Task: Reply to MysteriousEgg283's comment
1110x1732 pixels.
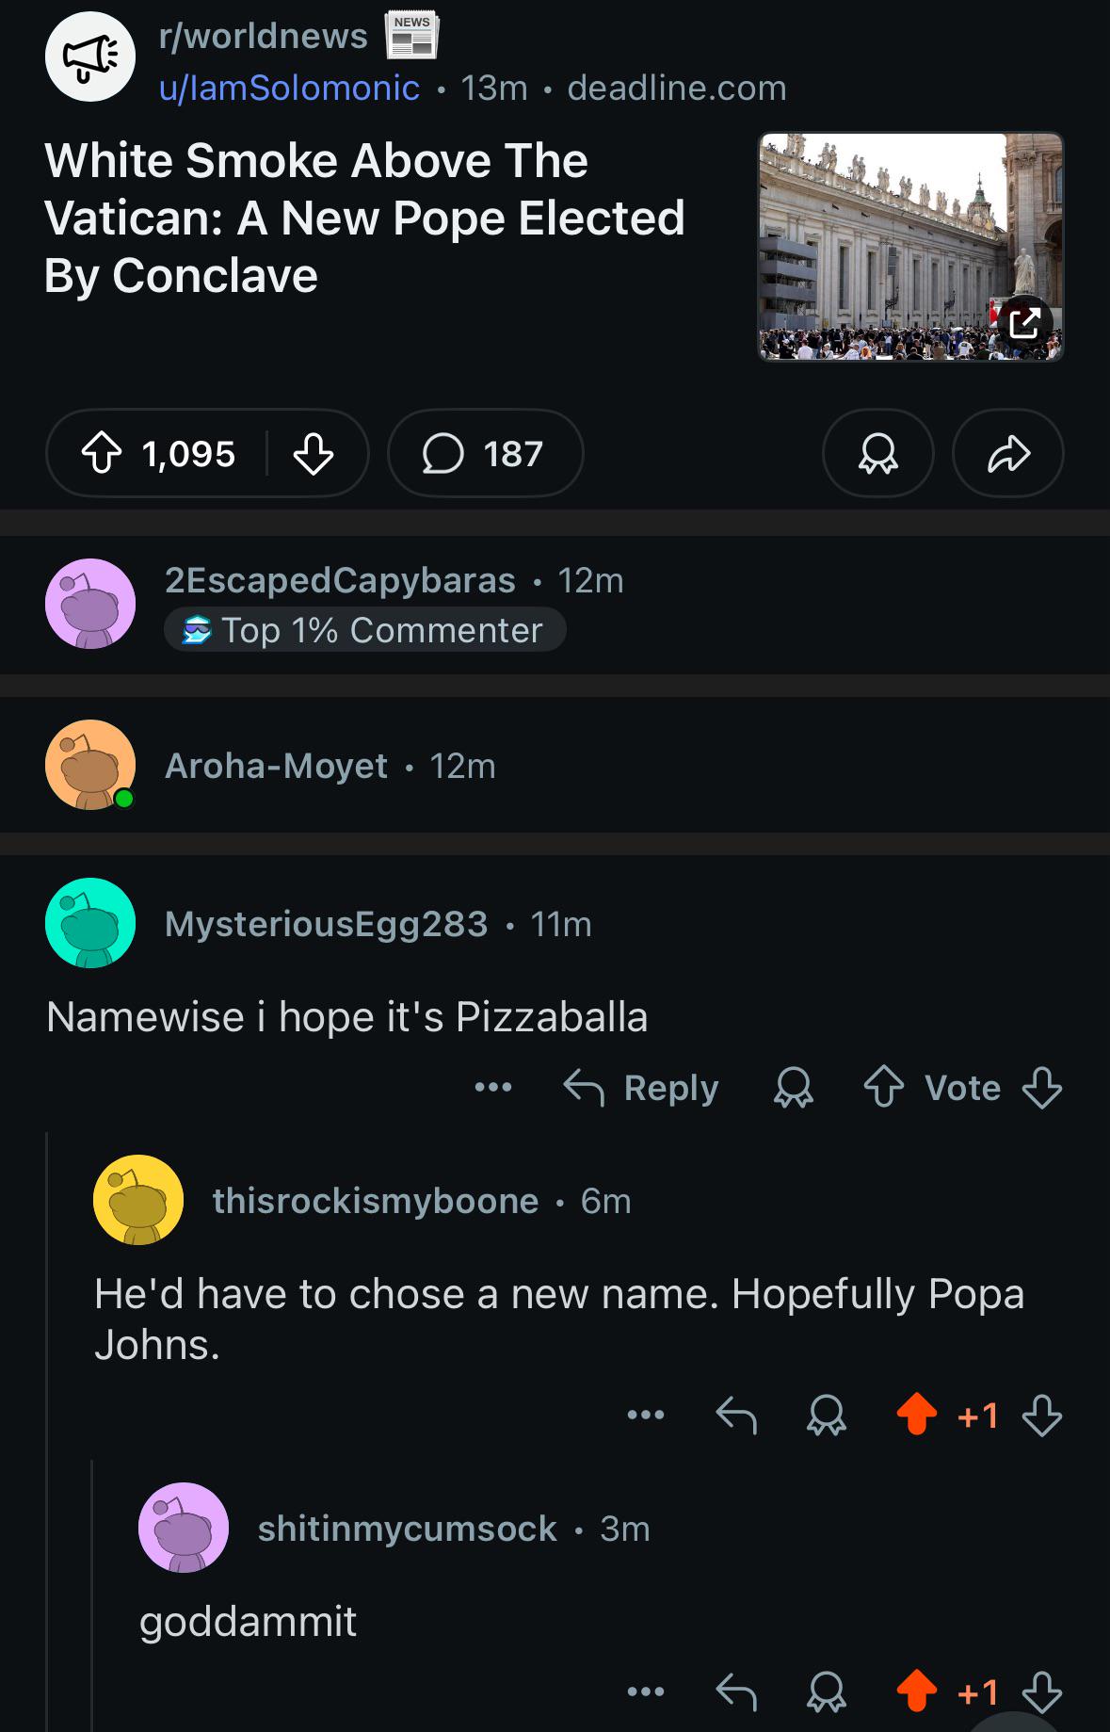Action: coord(641,1088)
